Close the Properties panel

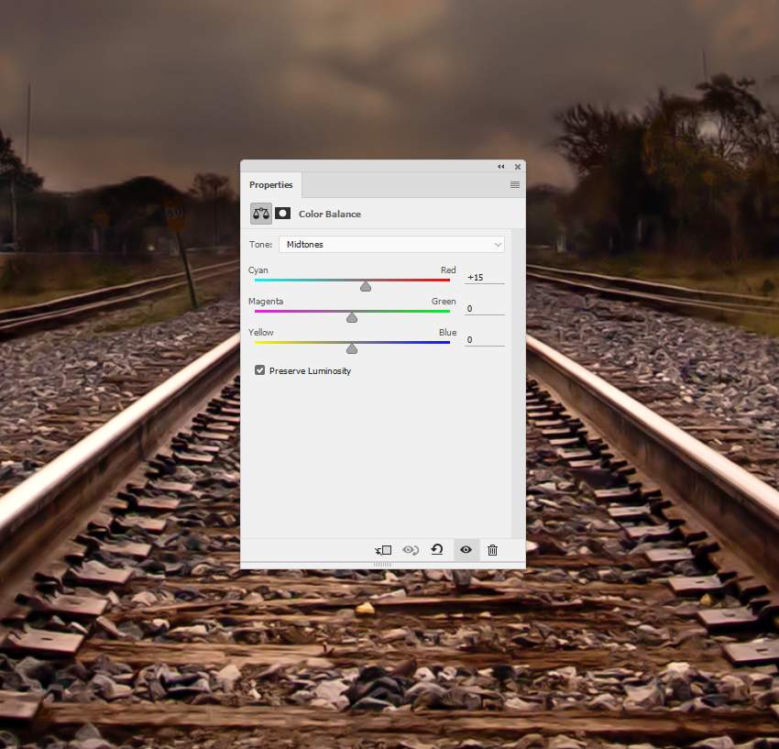point(518,167)
